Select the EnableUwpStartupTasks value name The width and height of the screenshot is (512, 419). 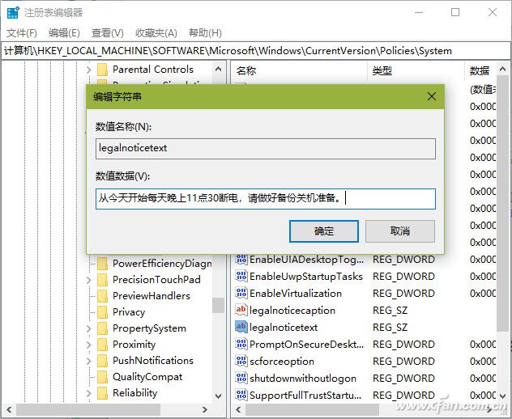306,277
